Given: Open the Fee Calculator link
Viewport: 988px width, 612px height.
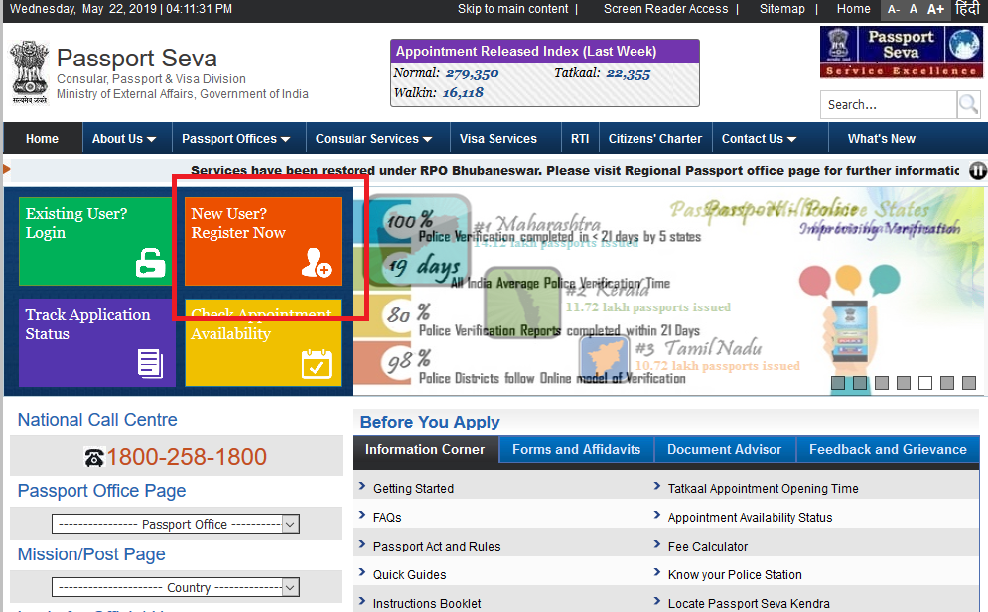Looking at the screenshot, I should (x=706, y=546).
